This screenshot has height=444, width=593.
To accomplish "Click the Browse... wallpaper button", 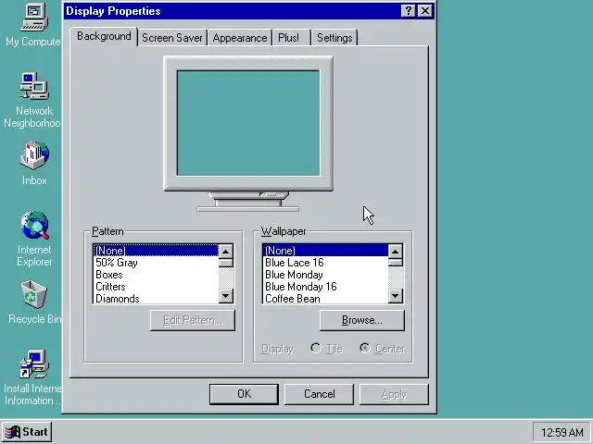I will [x=362, y=320].
